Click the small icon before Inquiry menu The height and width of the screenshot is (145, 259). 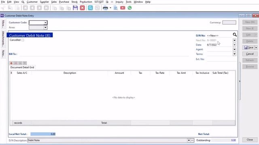point(112,2)
